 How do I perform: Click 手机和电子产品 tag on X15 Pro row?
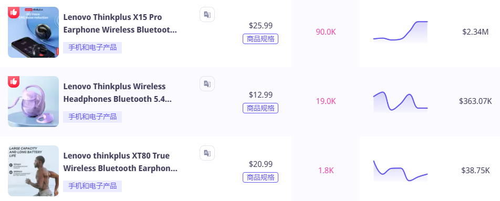click(92, 48)
